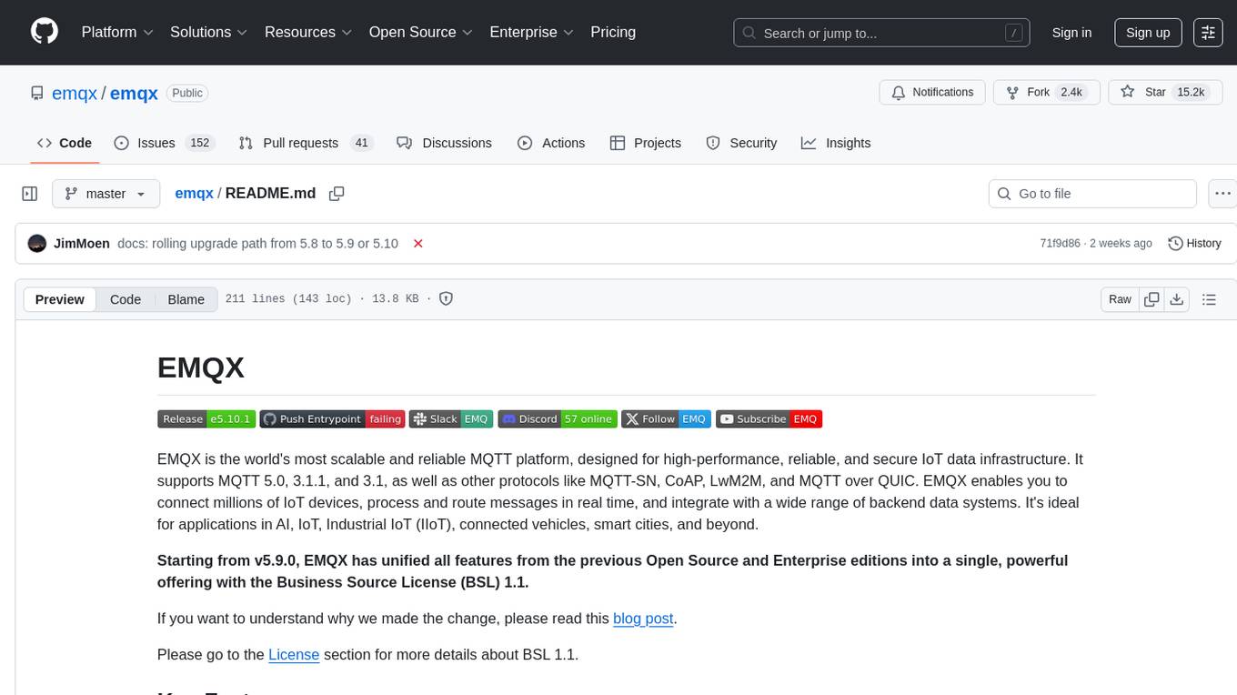Viewport: 1237px width, 695px height.
Task: Jump to the License section link
Action: tap(294, 655)
